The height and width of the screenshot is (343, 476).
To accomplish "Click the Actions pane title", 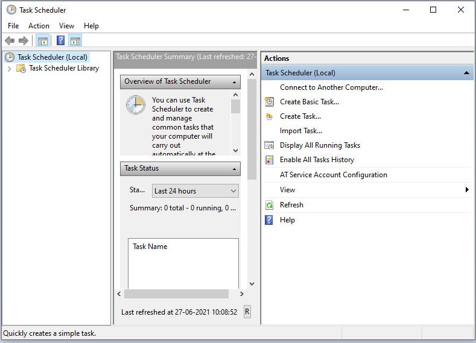I will [x=276, y=58].
